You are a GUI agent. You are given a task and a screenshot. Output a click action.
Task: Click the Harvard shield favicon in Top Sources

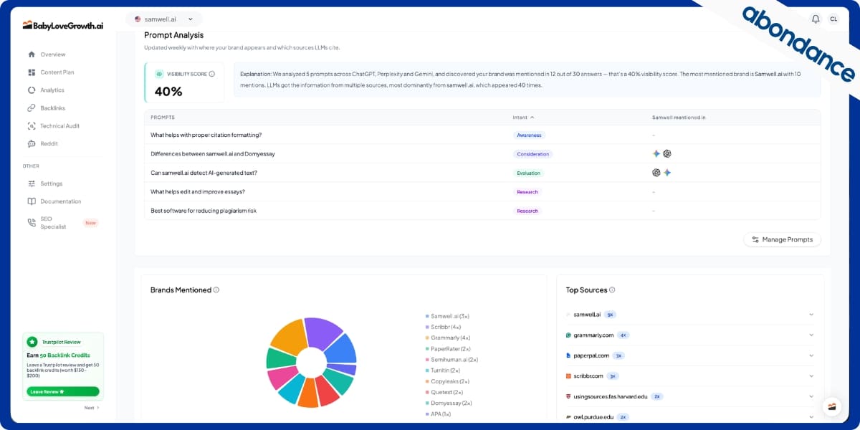(568, 396)
